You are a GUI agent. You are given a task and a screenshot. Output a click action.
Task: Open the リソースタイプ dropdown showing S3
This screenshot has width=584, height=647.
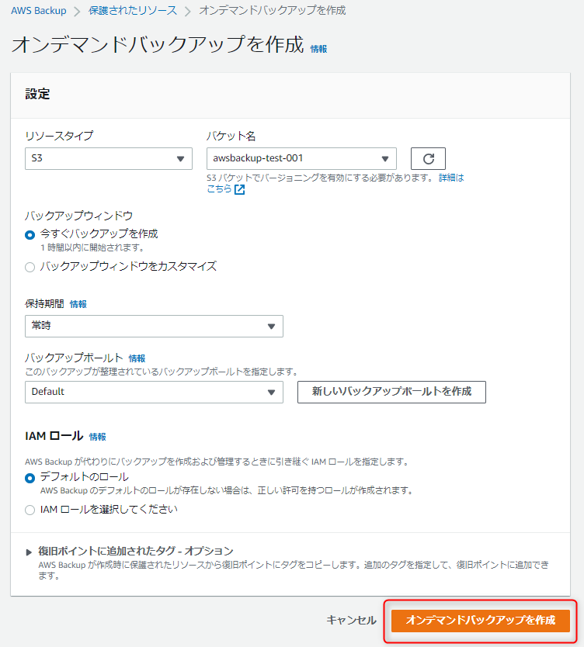click(108, 158)
